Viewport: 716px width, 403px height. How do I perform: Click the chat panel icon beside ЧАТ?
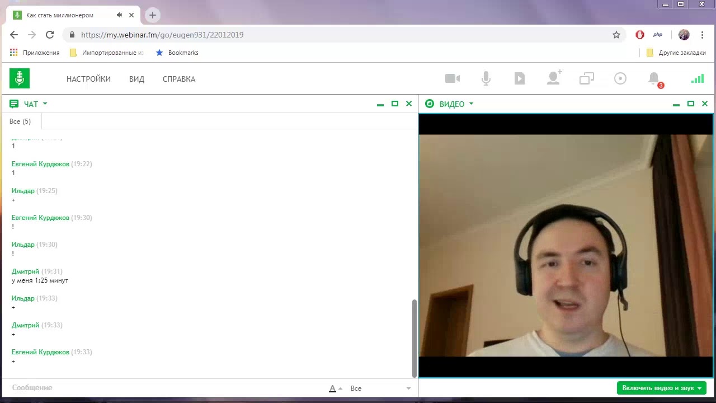tap(15, 104)
